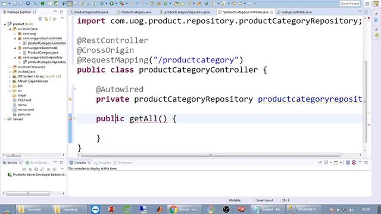Click the Link with Editor icon in Package Explorer
Image resolution: width=381 pixels, height=214 pixels.
click(x=46, y=18)
